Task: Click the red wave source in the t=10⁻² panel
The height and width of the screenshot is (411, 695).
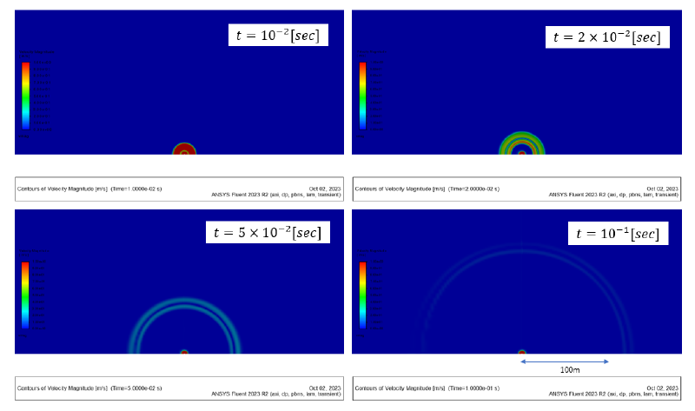Action: (x=183, y=149)
